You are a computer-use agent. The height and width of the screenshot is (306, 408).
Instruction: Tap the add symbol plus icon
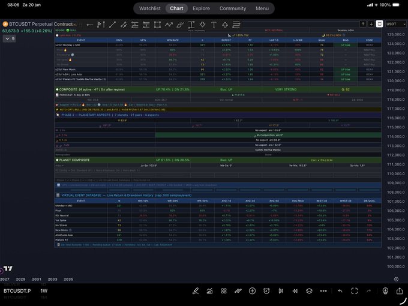[252, 291]
